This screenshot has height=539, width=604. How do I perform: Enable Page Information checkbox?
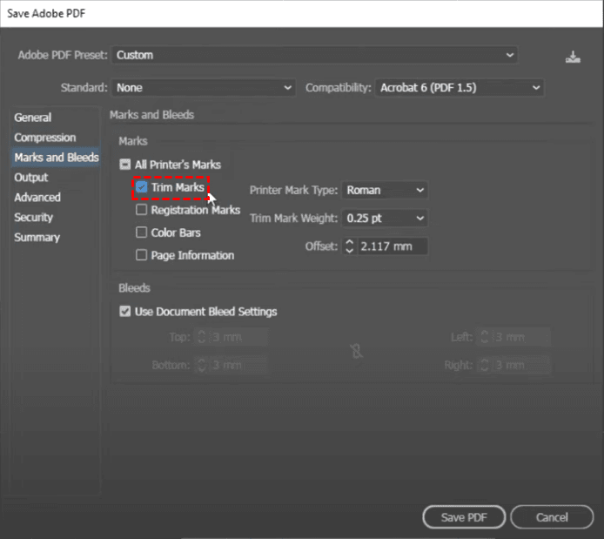pos(141,255)
